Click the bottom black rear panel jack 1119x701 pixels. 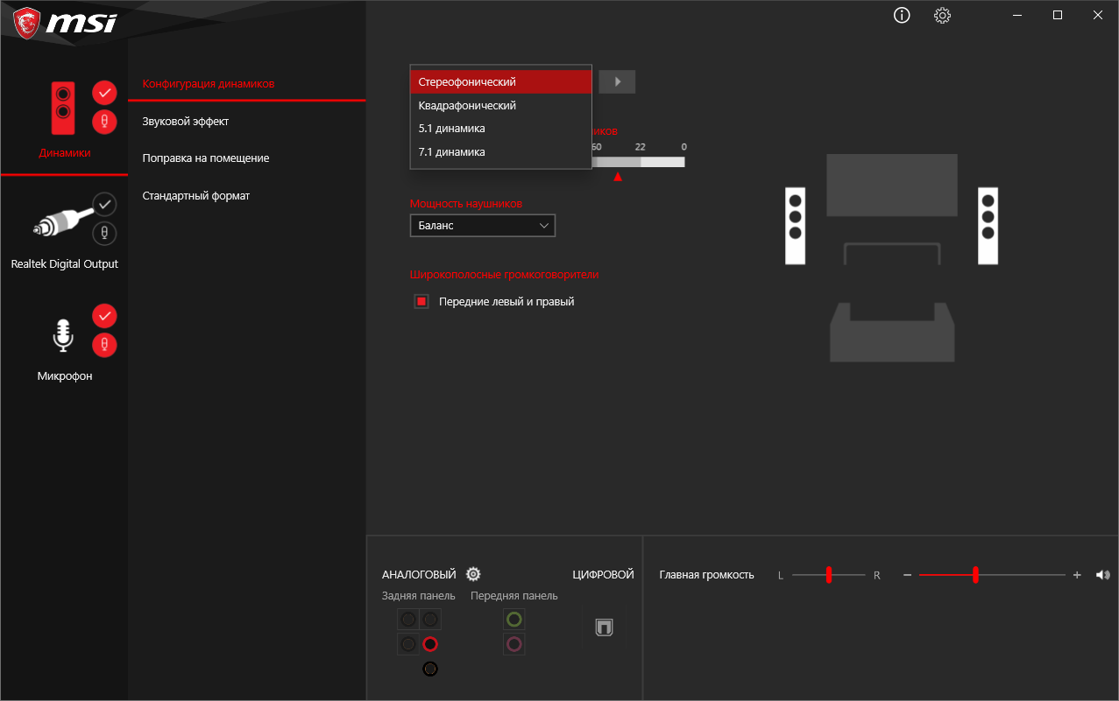[429, 669]
